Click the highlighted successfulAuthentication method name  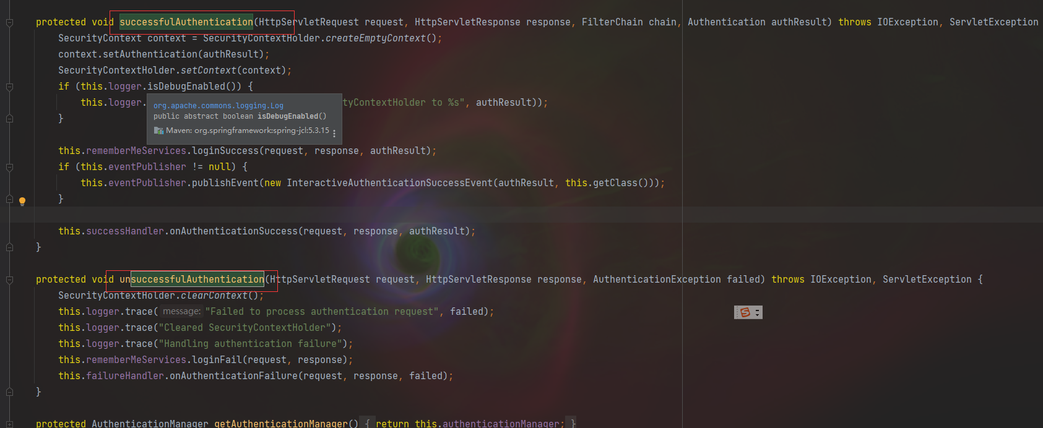point(186,22)
